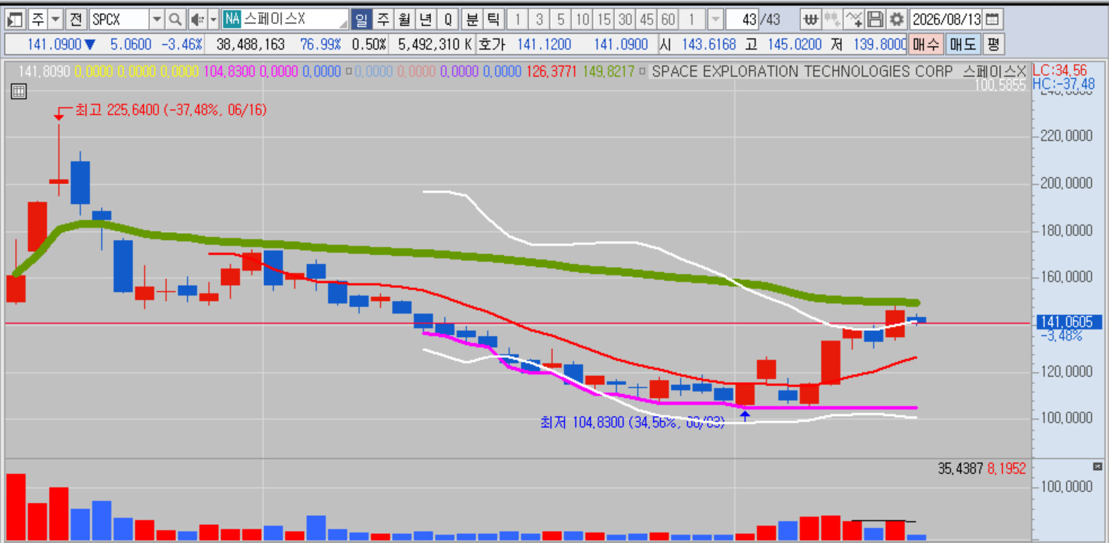Click the low price 139.8000
The image size is (1109, 543).
coord(880,44)
